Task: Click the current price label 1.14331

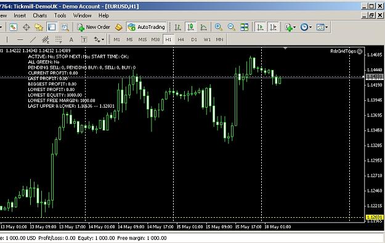Action: pos(375,76)
